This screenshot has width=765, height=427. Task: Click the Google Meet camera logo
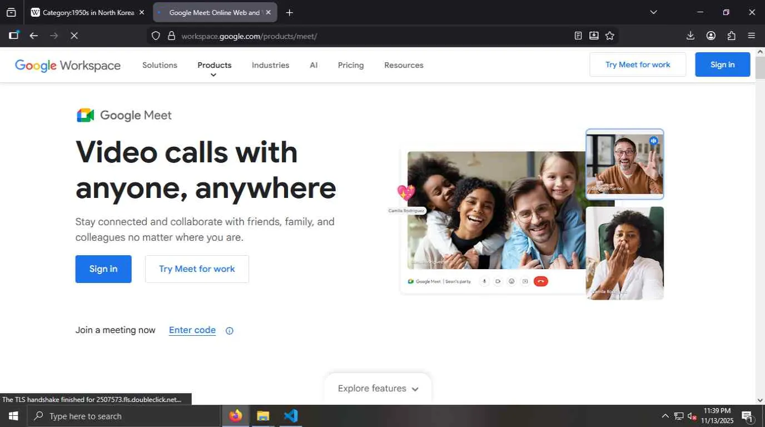[x=85, y=115]
